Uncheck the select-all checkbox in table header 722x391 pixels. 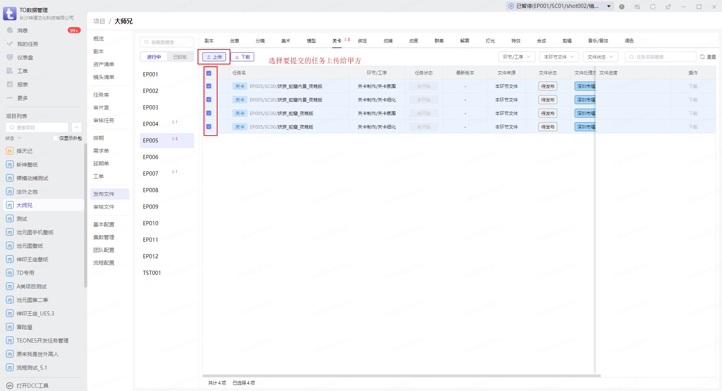click(x=209, y=73)
